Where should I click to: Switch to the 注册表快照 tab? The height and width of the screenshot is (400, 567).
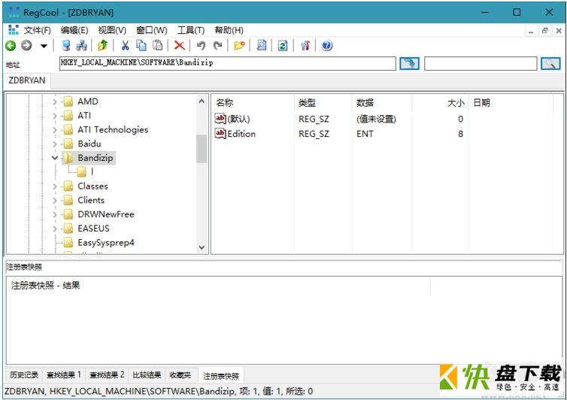click(x=221, y=376)
